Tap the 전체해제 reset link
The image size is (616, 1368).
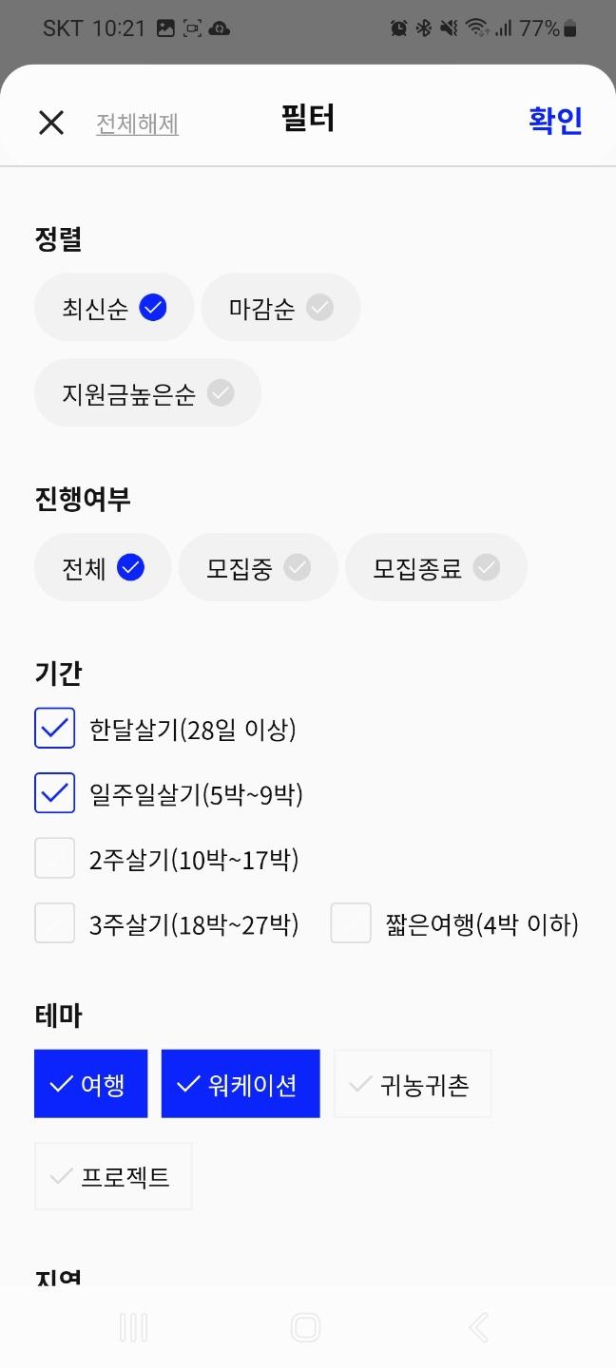tap(137, 123)
